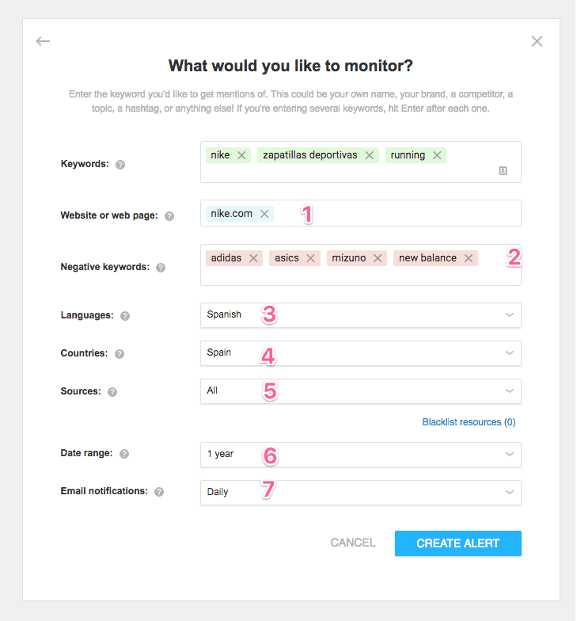Image resolution: width=577 pixels, height=621 pixels.
Task: Remove 'zapatillas deportivas' keyword tag
Action: (370, 155)
